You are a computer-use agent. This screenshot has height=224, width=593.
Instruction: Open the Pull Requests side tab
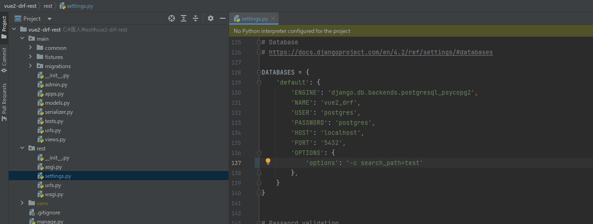pyautogui.click(x=4, y=102)
